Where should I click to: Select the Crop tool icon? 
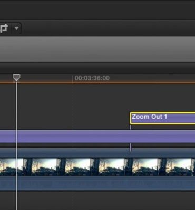pos(4,28)
